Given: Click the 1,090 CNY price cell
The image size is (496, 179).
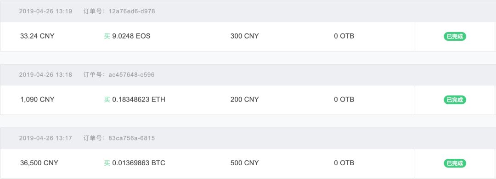Looking at the screenshot, I should click(x=37, y=100).
